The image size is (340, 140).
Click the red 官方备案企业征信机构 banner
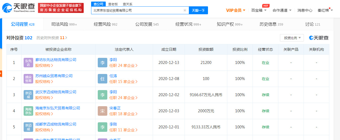[x=61, y=8]
